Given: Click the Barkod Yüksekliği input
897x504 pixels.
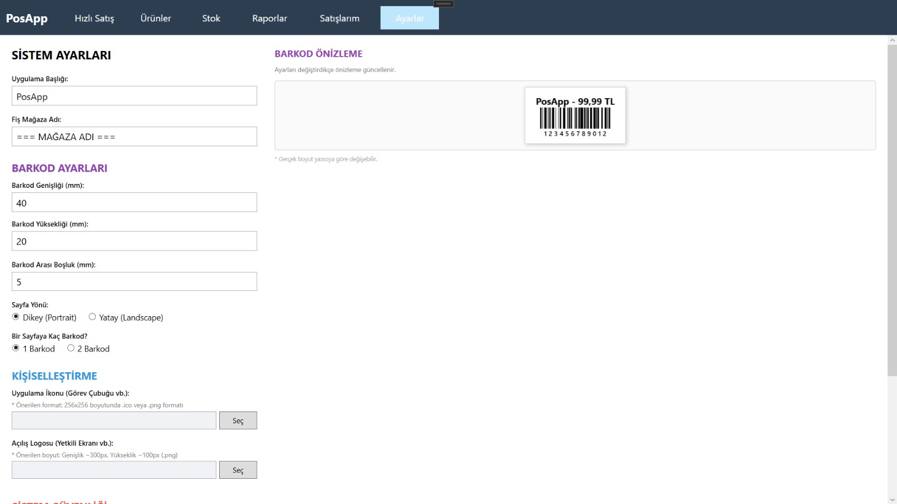Looking at the screenshot, I should (x=134, y=241).
